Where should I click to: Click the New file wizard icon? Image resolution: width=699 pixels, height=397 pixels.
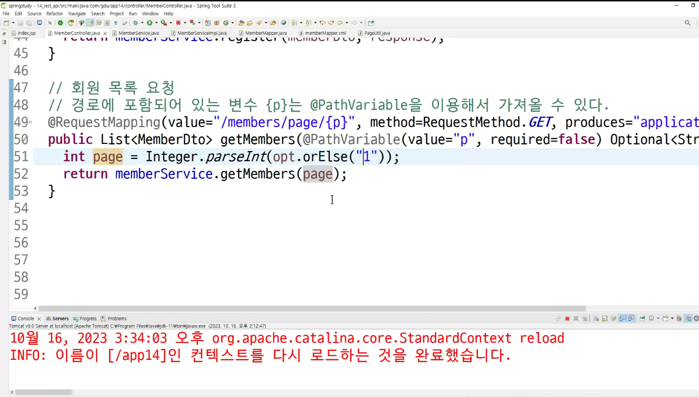[x=6, y=23]
